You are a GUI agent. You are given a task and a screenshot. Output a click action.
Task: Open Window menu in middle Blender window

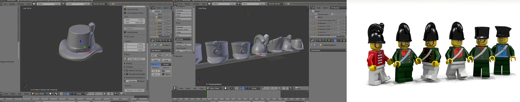point(196,4)
